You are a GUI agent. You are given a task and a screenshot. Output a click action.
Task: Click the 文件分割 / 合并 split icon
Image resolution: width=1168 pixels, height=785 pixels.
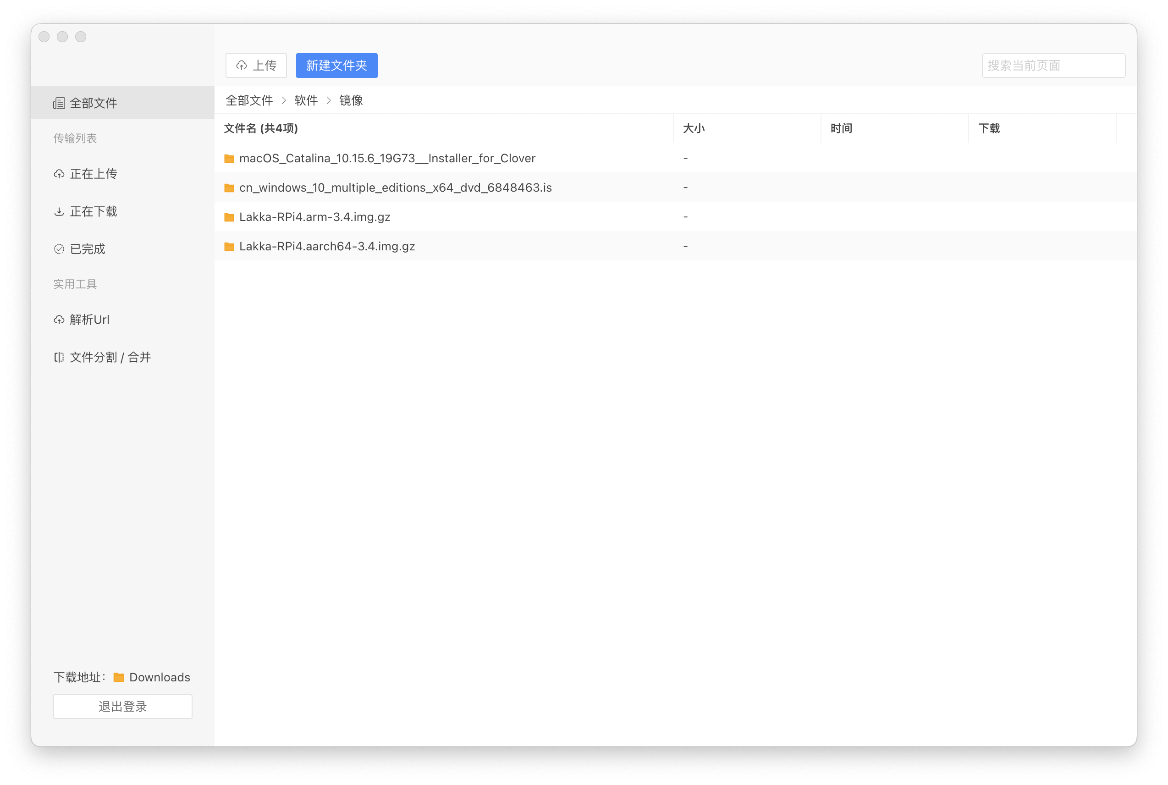[x=59, y=357]
